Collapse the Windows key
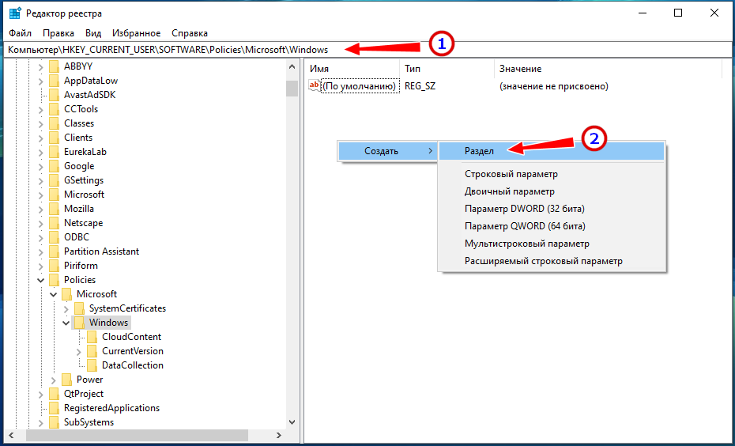 pos(66,323)
